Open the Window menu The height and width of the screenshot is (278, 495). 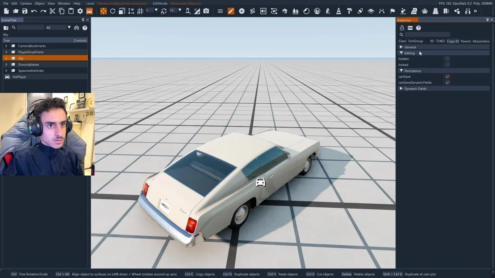(64, 3)
